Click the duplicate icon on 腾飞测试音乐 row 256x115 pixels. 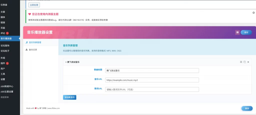point(244,62)
